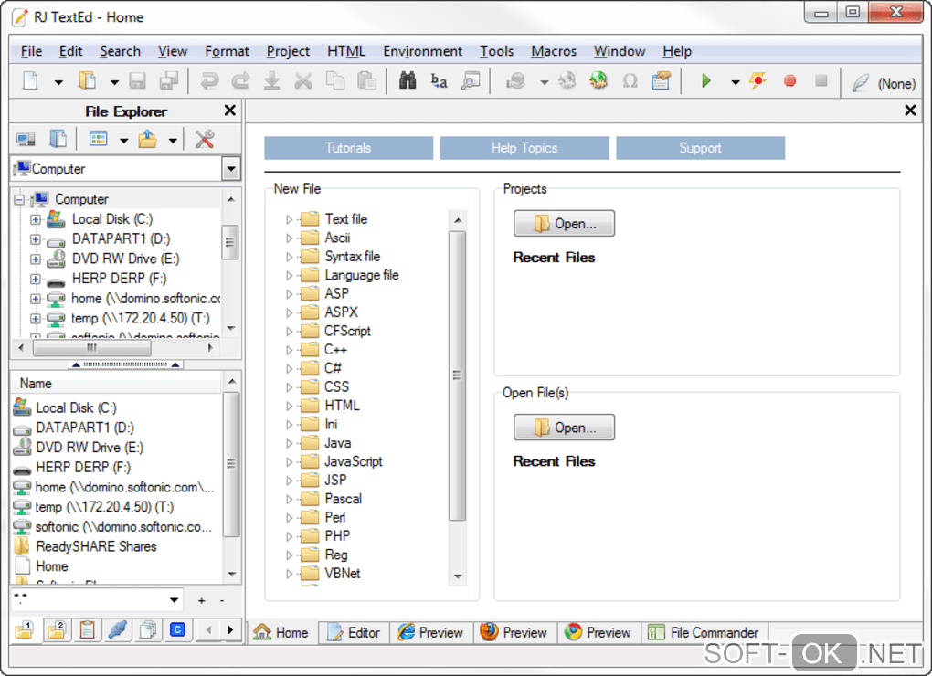Click the Redo arrow icon

click(240, 80)
